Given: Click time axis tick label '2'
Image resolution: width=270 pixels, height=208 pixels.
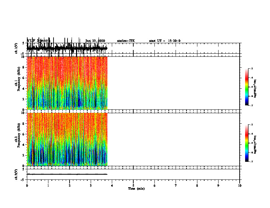Looking at the screenshot, I should pos(70,186).
